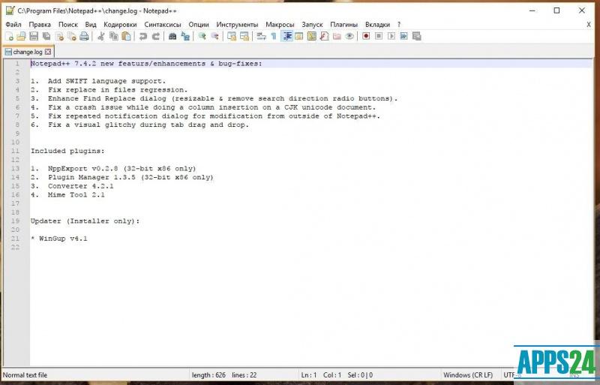The image size is (600, 385).
Task: Toggle word wrap in the toolbar
Action: (x=261, y=36)
